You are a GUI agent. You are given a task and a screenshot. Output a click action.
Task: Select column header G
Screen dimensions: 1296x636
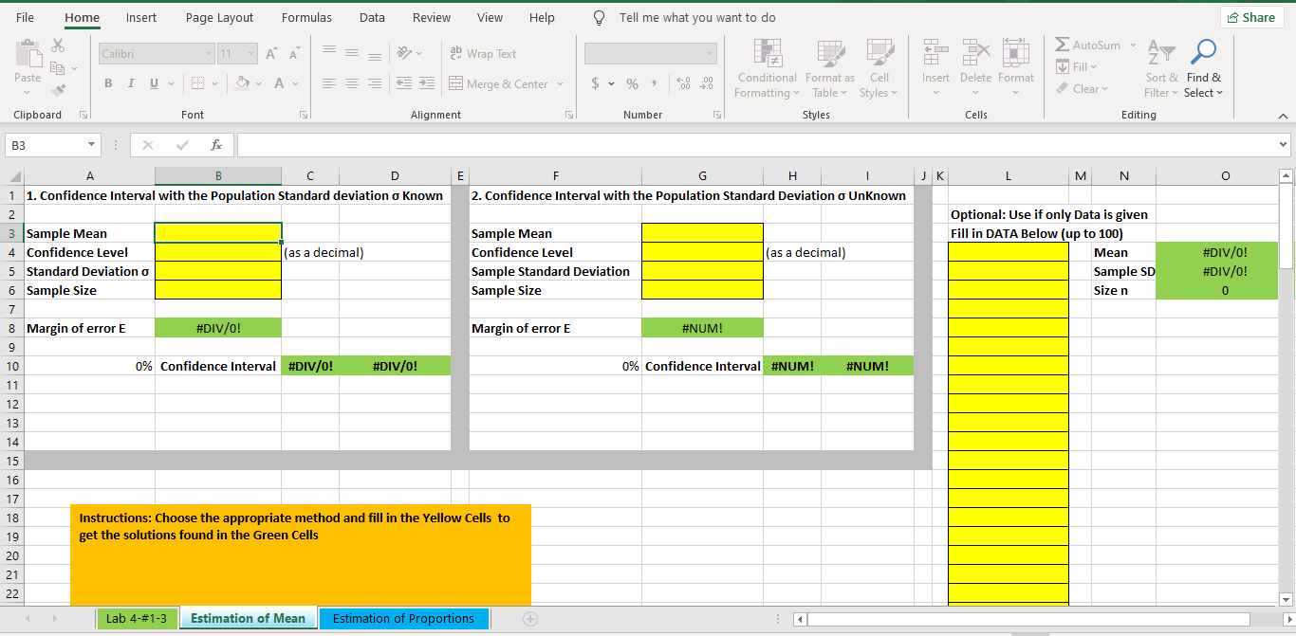[702, 176]
